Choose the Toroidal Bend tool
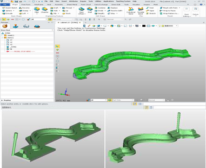The height and width of the screenshot is (168, 206). (x=140, y=11)
